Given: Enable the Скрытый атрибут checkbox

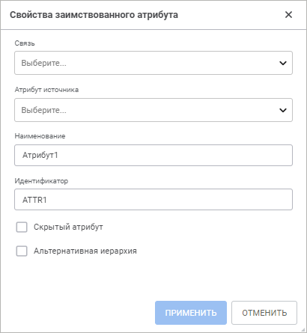Looking at the screenshot, I should 22,227.
